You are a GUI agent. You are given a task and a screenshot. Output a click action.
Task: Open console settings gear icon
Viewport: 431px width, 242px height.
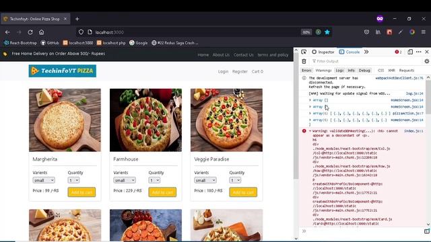pyautogui.click(x=426, y=61)
